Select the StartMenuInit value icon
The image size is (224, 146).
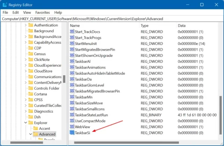click(72, 44)
